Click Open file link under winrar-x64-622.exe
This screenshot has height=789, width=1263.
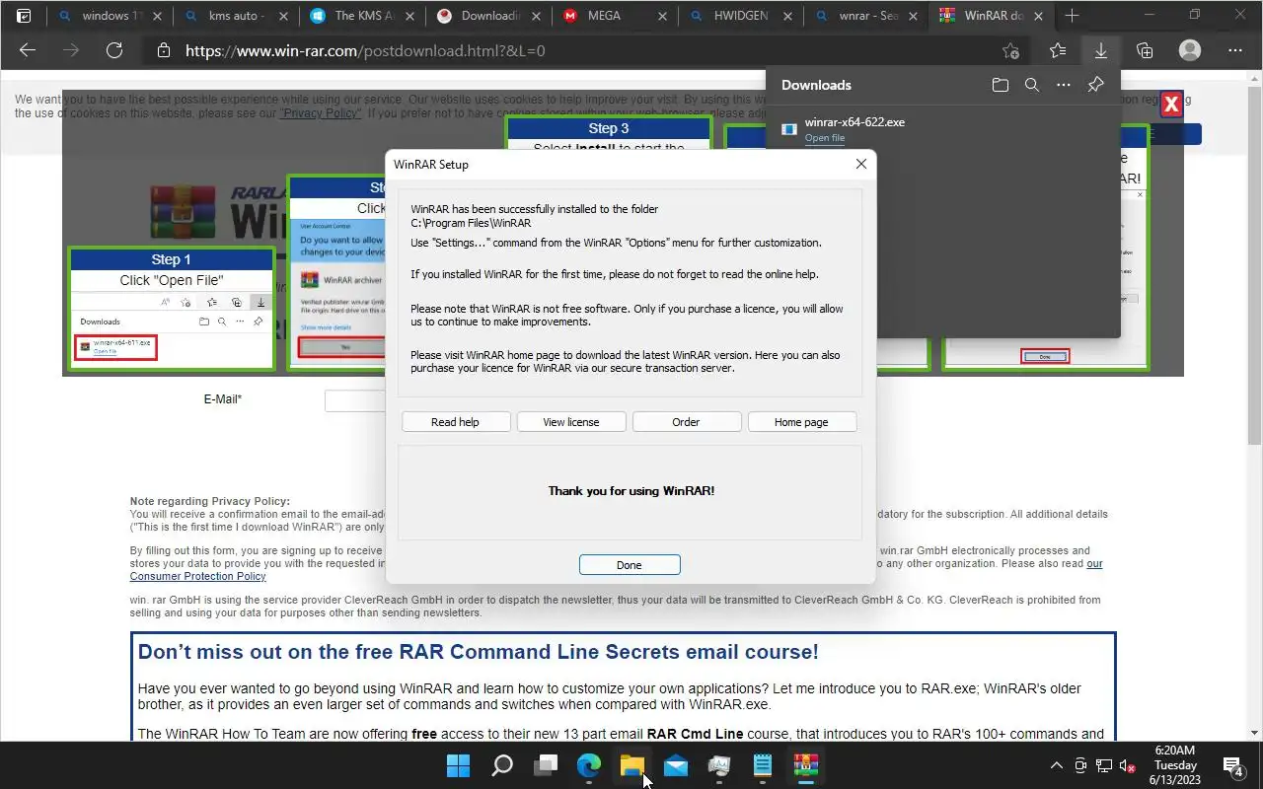[825, 138]
